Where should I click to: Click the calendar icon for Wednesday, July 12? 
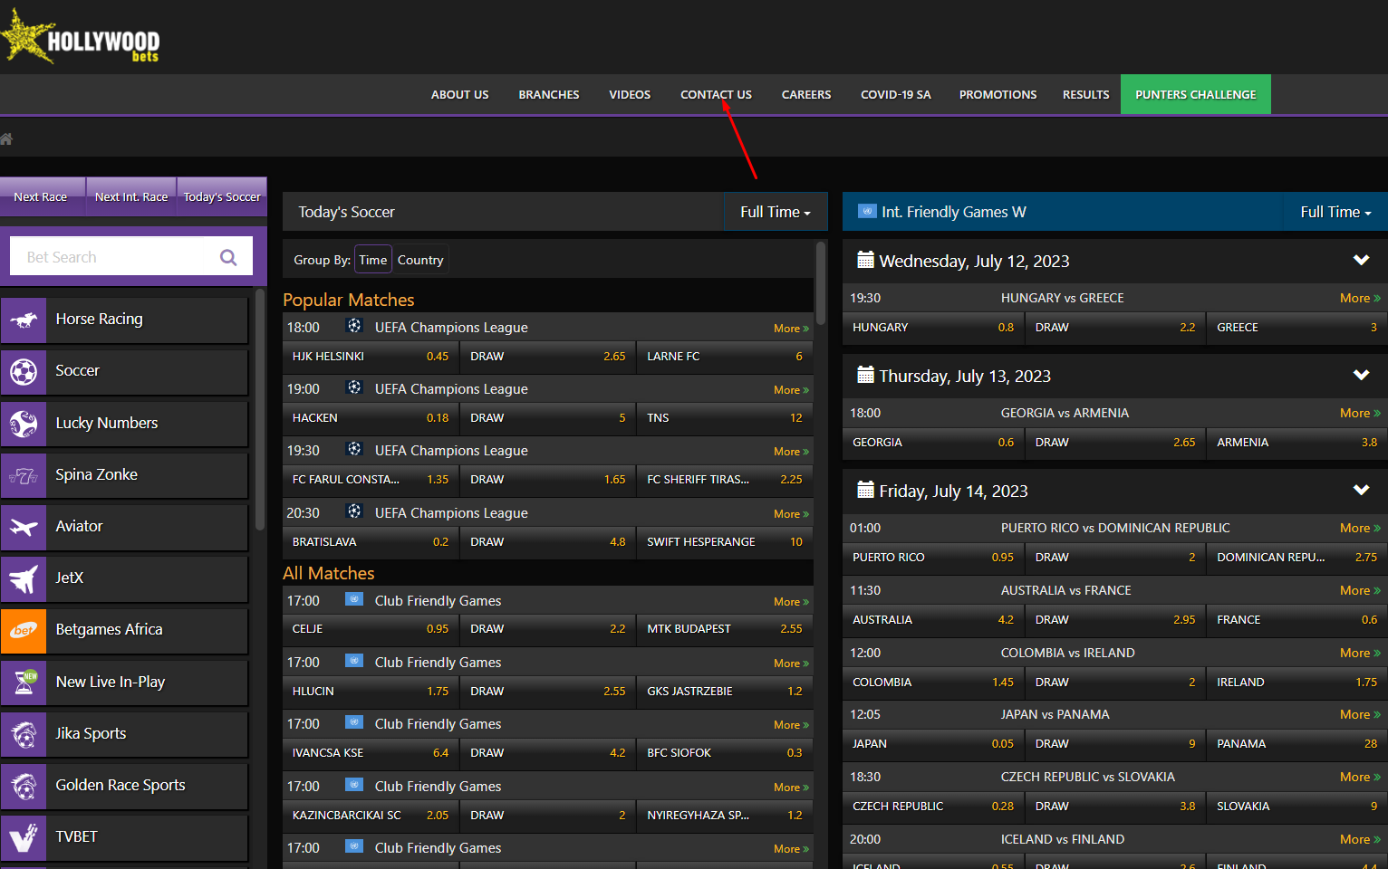(x=865, y=260)
